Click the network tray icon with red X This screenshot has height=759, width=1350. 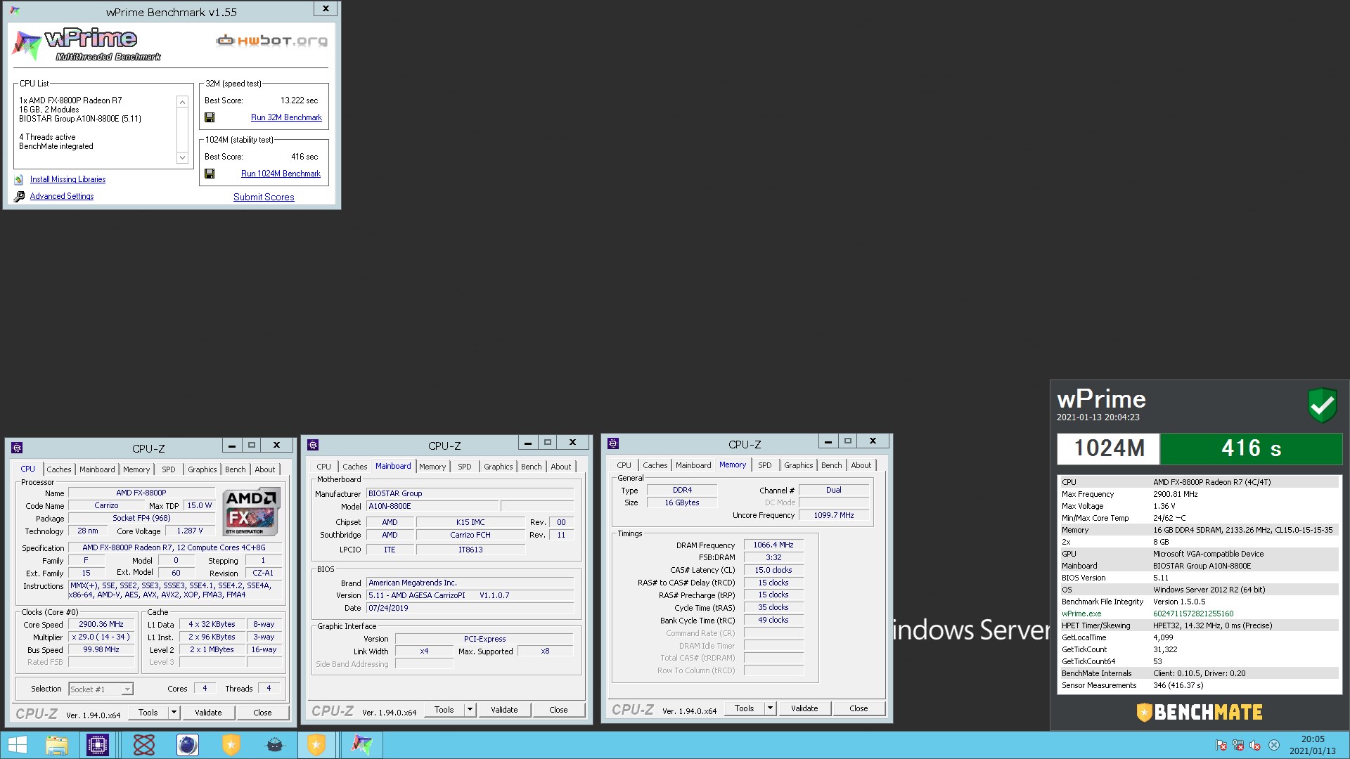1238,745
